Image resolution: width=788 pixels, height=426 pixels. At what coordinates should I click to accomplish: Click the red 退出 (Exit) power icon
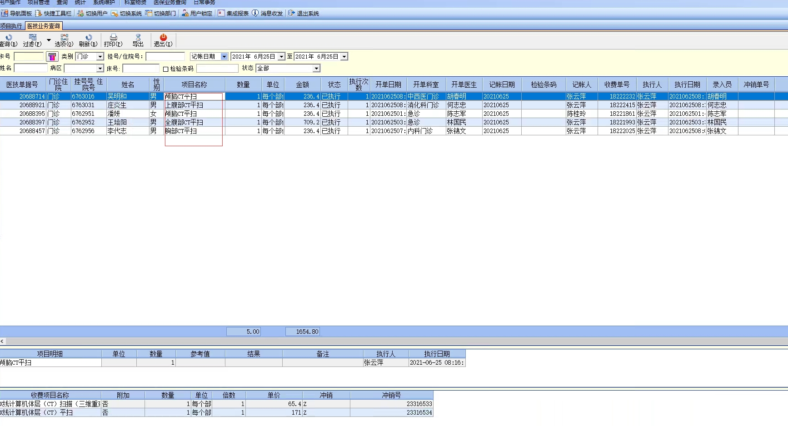[x=163, y=40]
